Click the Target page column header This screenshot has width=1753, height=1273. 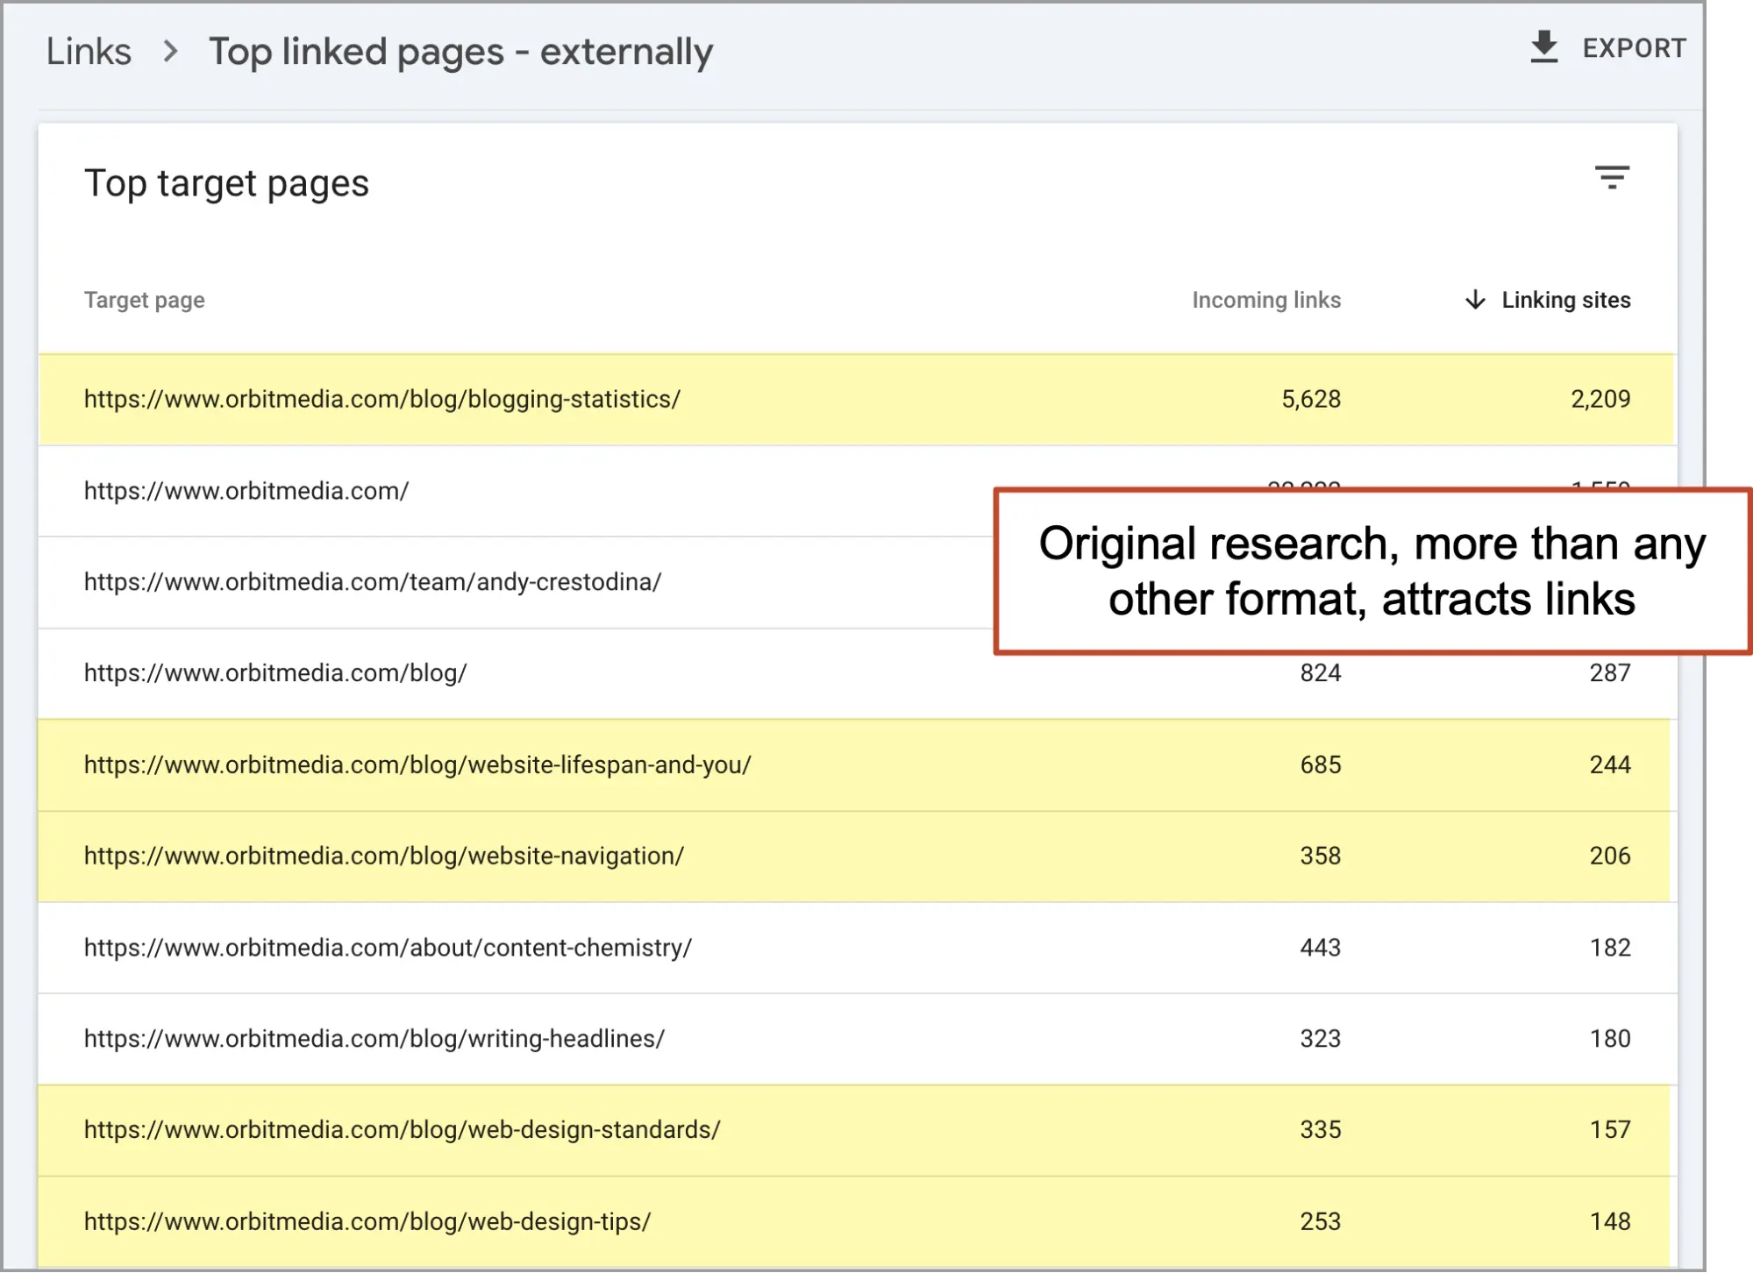[x=145, y=300]
